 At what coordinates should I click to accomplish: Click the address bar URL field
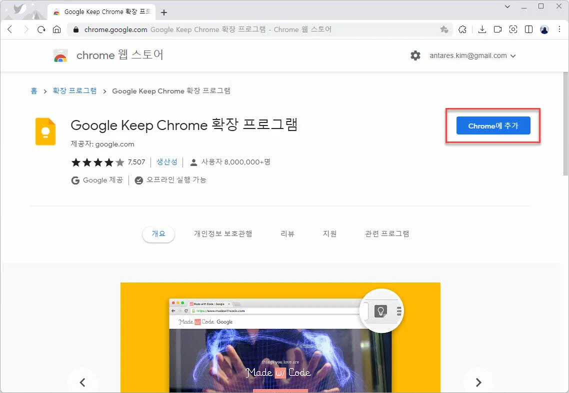tap(259, 29)
